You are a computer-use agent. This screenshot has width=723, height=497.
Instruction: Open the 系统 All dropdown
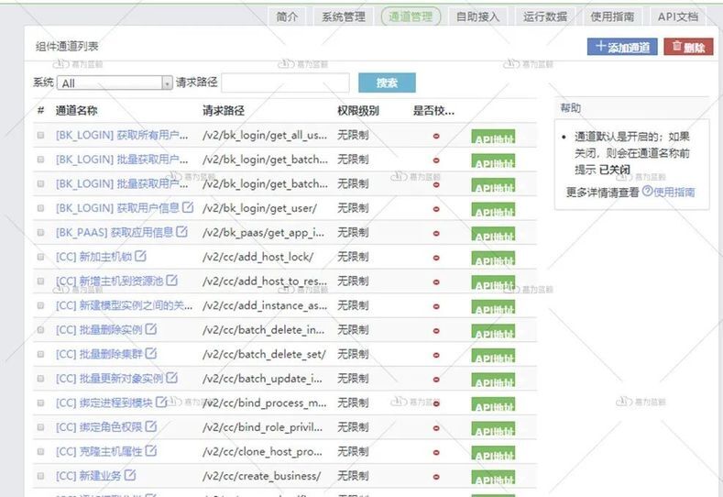[115, 83]
